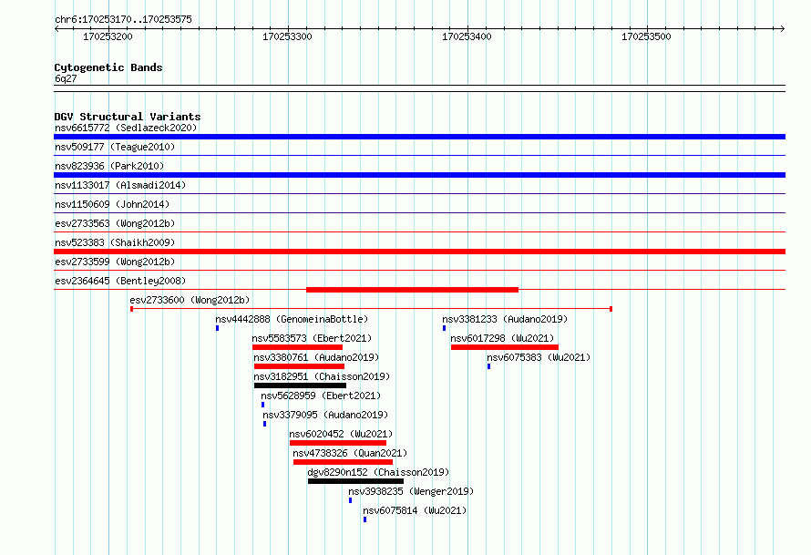This screenshot has height=555, width=811.
Task: Click ruler position 170253300
Action: 287,36
